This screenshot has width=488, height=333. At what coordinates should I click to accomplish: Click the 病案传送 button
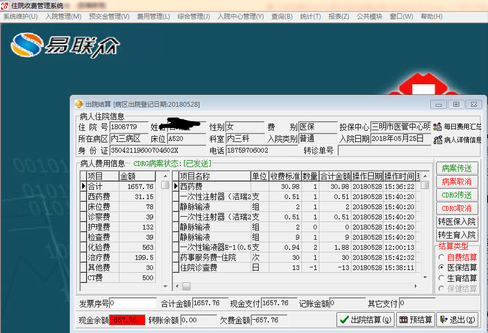pos(457,169)
